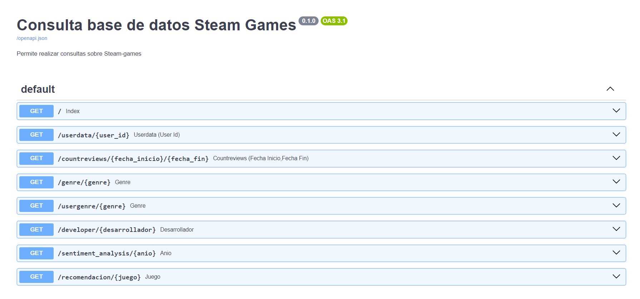This screenshot has height=299, width=640.
Task: Expand the recomendacion endpoint chevron
Action: click(x=616, y=277)
